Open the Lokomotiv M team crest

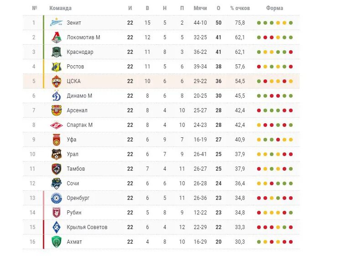click(x=57, y=37)
